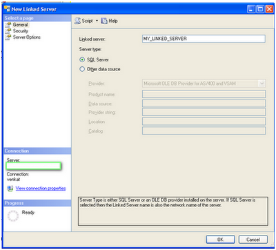Click the Product name field
The height and width of the screenshot is (250, 276).
(x=204, y=94)
